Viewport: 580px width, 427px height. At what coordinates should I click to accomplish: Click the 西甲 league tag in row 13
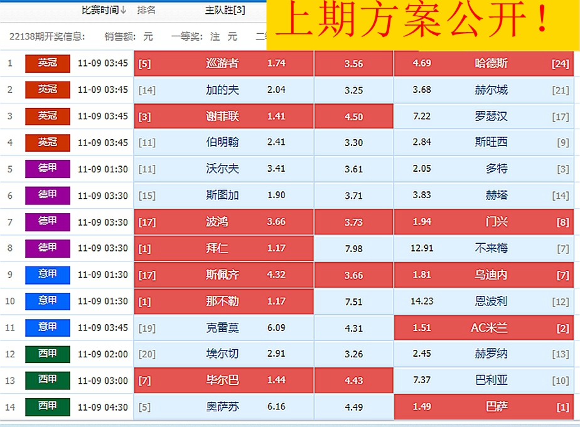pyautogui.click(x=47, y=381)
